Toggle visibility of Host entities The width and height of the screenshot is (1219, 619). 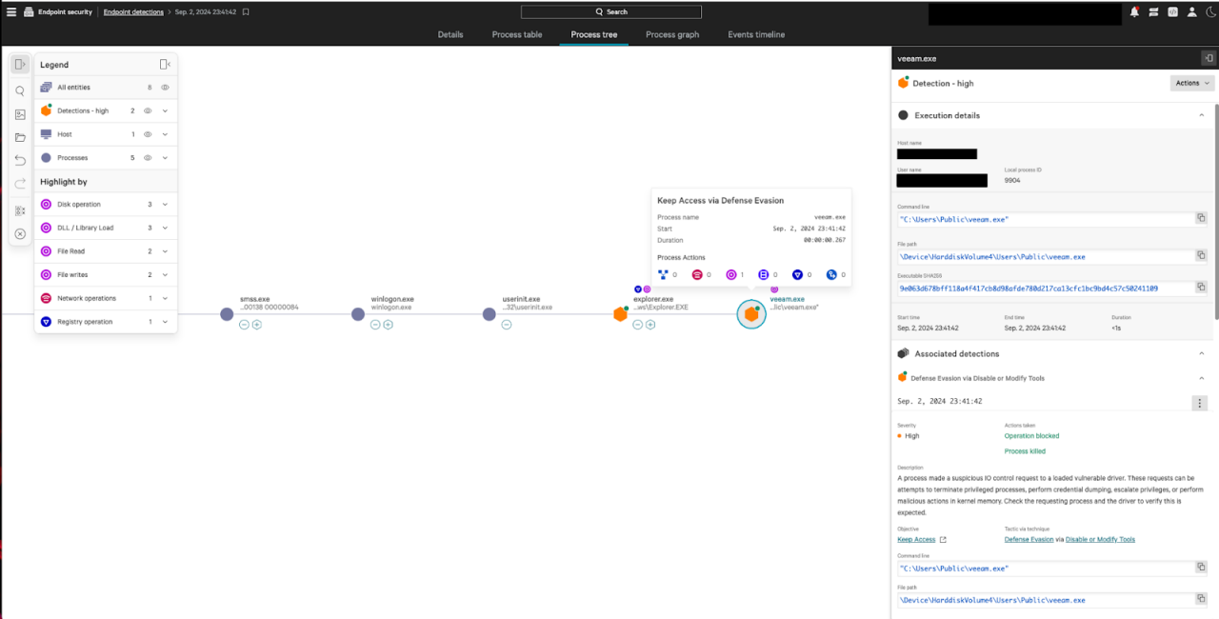pos(148,134)
